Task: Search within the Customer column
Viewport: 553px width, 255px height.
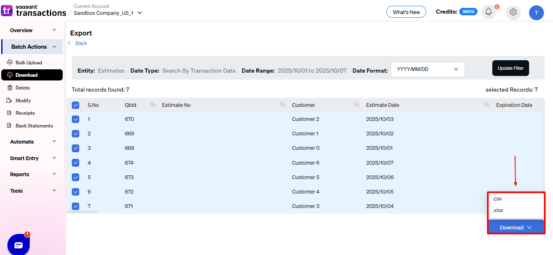Action: click(x=357, y=104)
